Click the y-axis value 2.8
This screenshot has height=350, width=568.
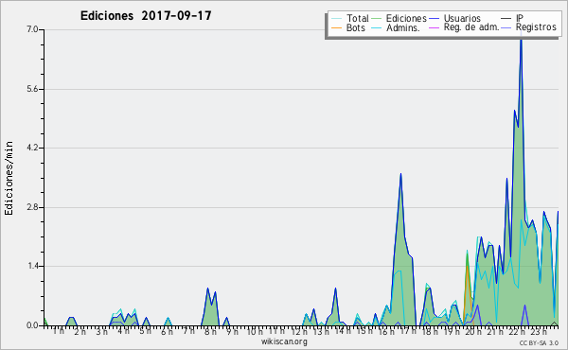(32, 207)
